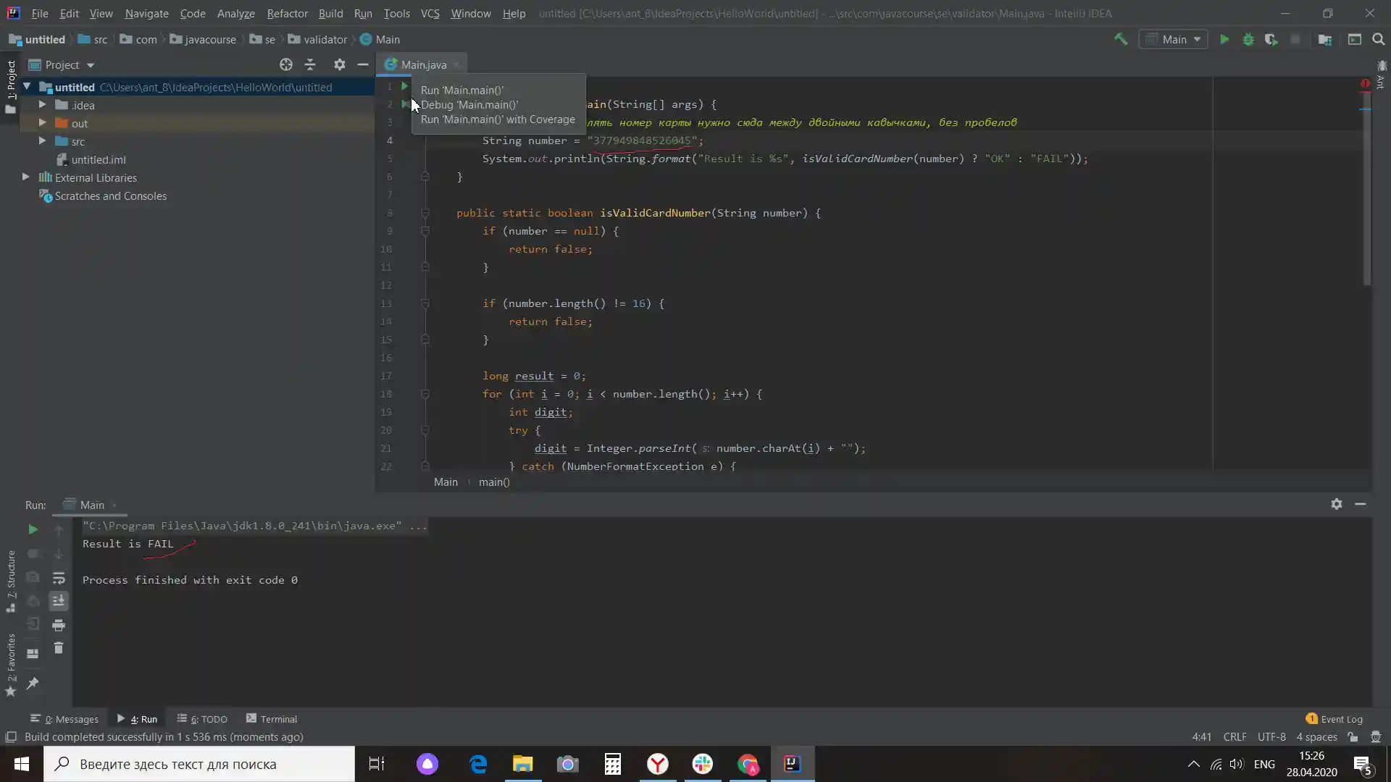Screen dimensions: 1391x782
Task: Toggle scroll to end in the console
Action: (x=59, y=601)
